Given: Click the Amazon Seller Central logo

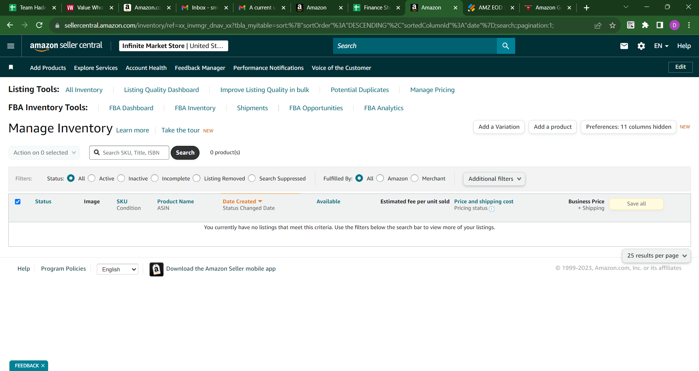Looking at the screenshot, I should [x=66, y=46].
